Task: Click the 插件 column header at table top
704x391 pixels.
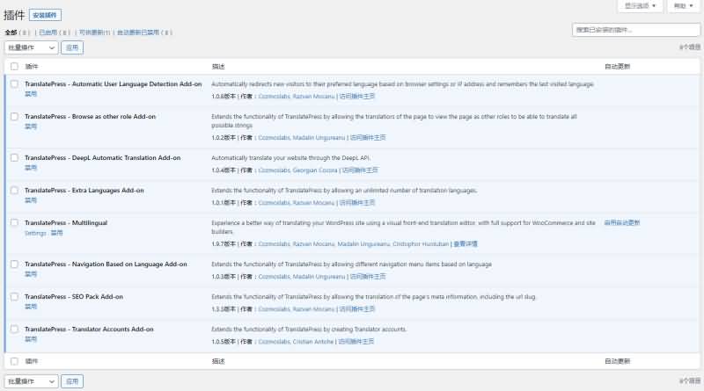Action: pos(32,67)
